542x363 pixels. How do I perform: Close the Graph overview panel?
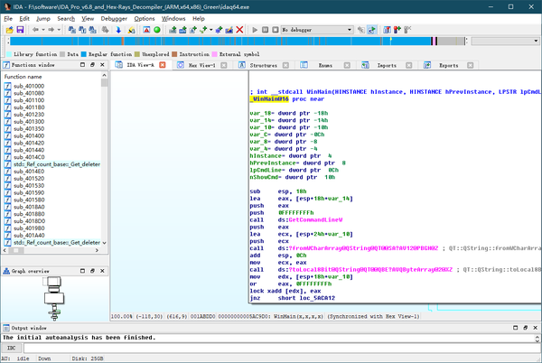(x=103, y=270)
